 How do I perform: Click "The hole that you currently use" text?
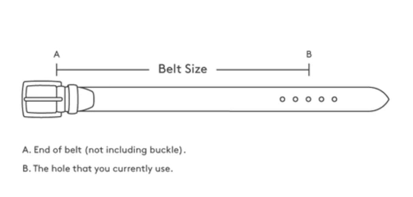click(x=98, y=169)
